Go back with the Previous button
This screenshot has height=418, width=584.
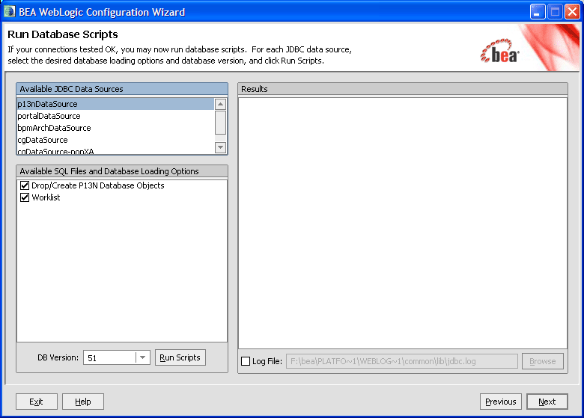click(x=501, y=402)
